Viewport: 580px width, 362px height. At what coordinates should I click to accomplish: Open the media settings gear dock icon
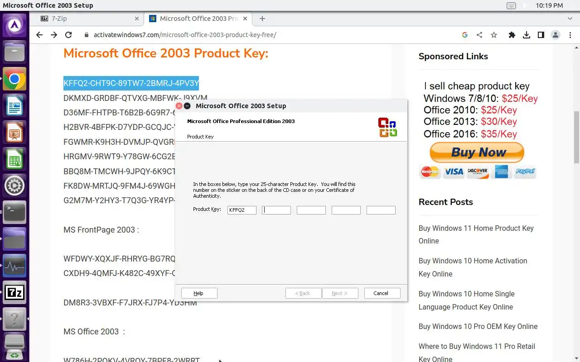click(14, 186)
